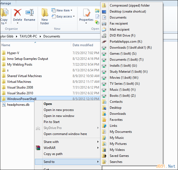Screen dimensions: 178x170
Task: Click the history icon in Open group
Action: pos(97,22)
